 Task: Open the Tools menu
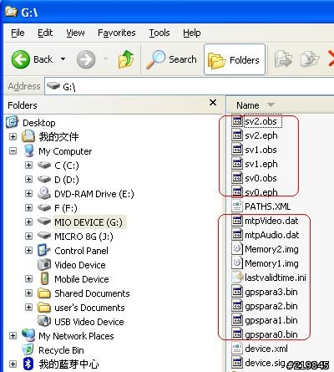tap(159, 33)
